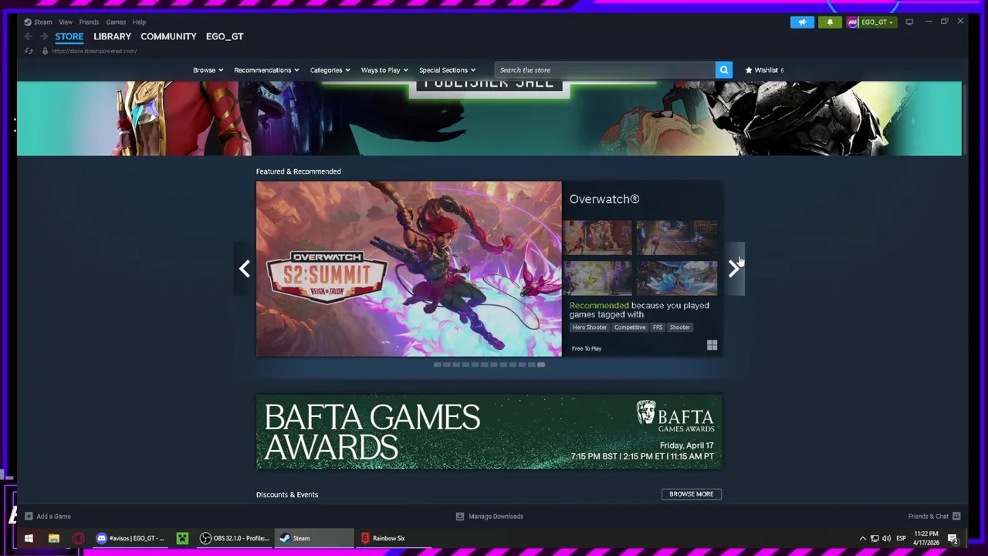This screenshot has height=556, width=988.
Task: Open File Explorer from taskbar
Action: (x=54, y=538)
